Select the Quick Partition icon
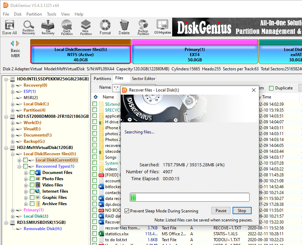Viewport: 302px width, 245px height. [x=67, y=27]
